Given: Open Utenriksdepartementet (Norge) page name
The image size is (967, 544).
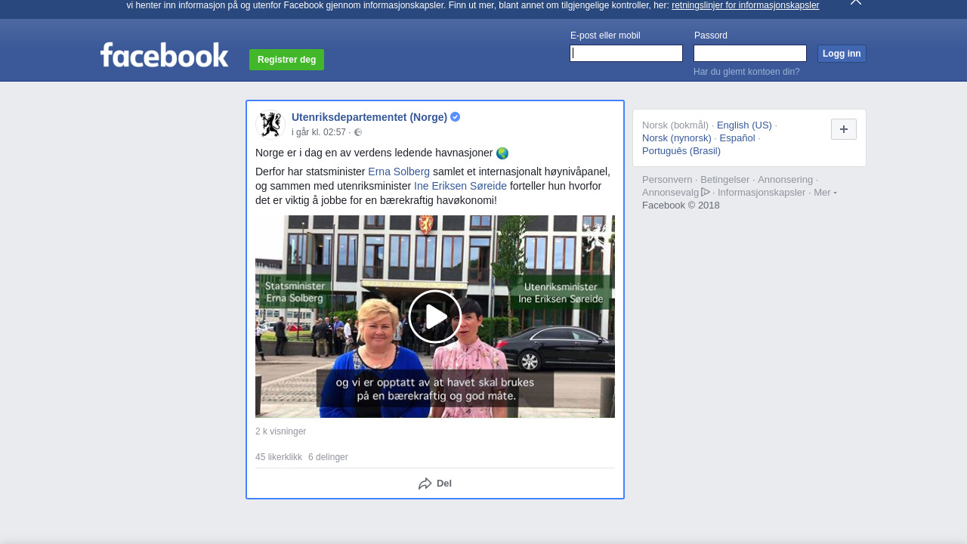Looking at the screenshot, I should pyautogui.click(x=369, y=117).
